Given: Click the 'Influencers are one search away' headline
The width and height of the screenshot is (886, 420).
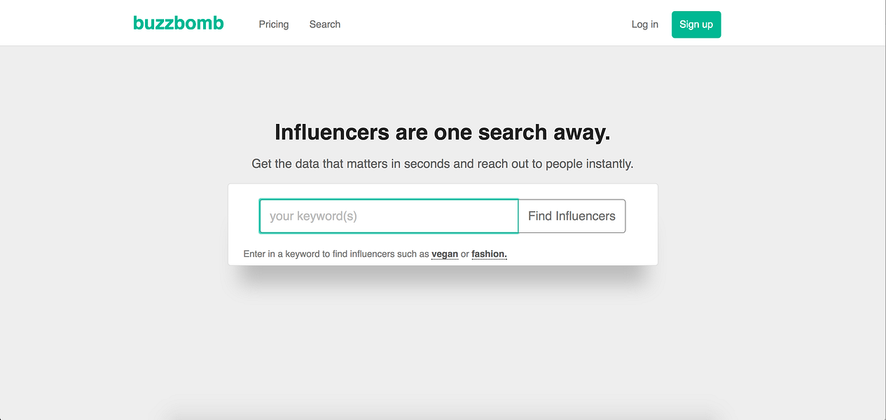Looking at the screenshot, I should click(443, 132).
